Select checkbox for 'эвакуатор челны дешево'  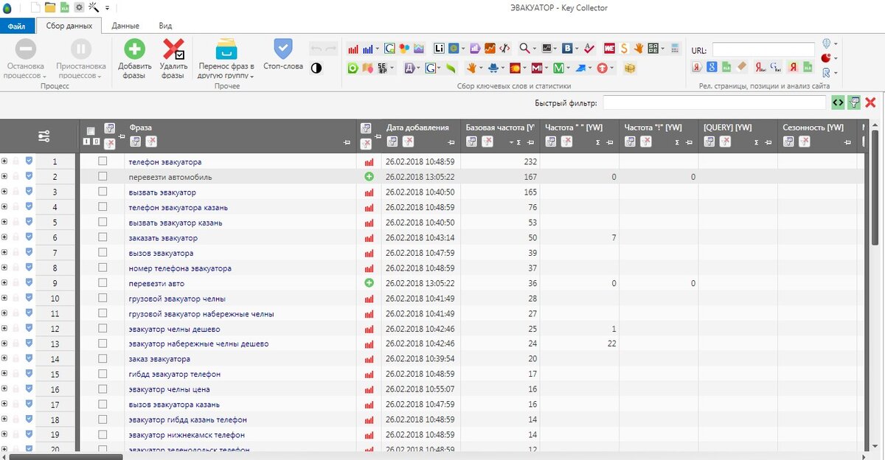tap(103, 329)
